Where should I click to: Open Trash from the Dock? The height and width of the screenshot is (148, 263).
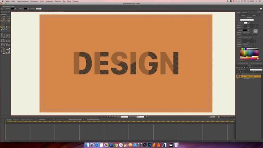(176, 145)
